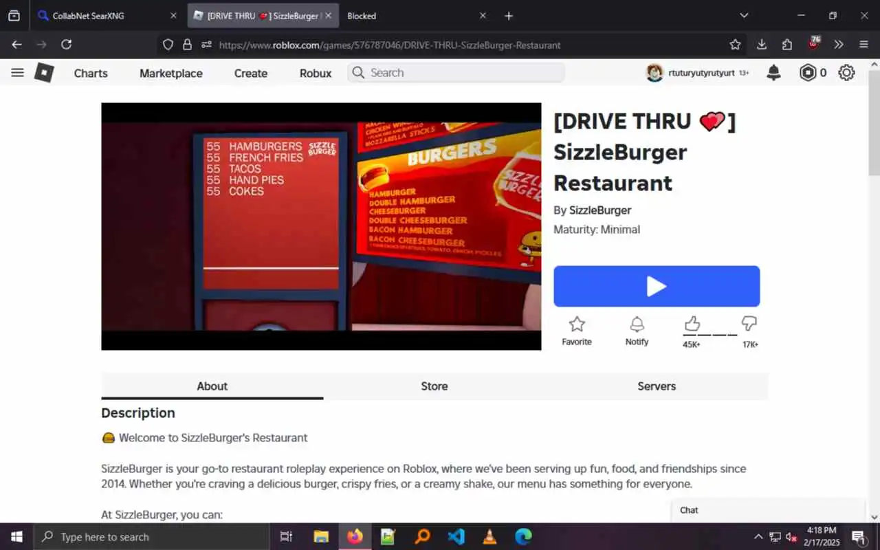Show hidden system tray icons
This screenshot has height=550, width=880.
(x=758, y=537)
